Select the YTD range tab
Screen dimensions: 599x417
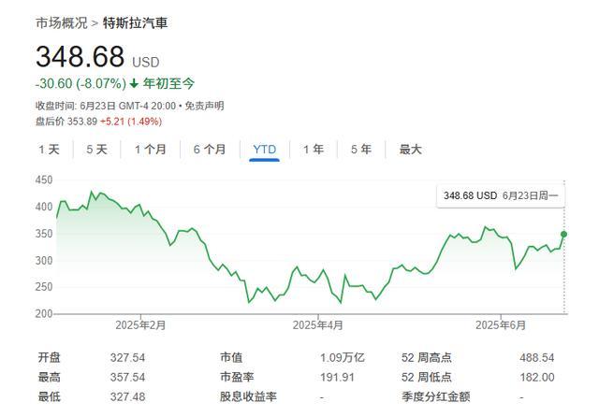[264, 150]
